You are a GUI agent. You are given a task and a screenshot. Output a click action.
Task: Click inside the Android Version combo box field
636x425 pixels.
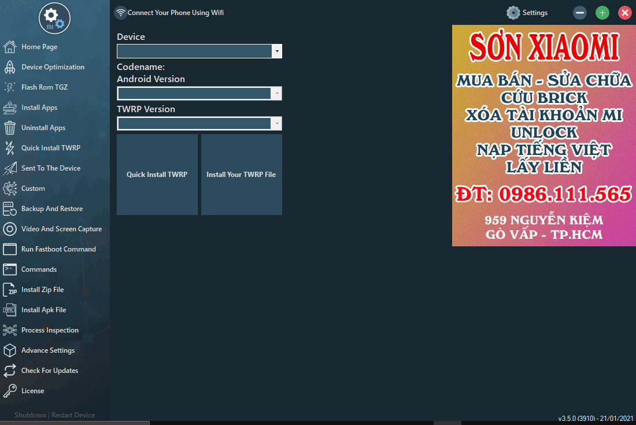194,93
